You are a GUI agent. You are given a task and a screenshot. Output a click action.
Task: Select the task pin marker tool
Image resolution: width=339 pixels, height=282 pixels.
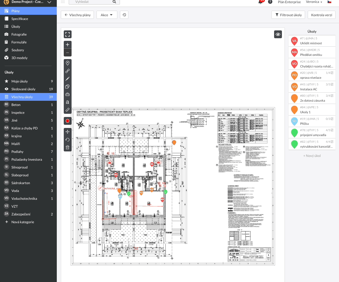(x=68, y=63)
